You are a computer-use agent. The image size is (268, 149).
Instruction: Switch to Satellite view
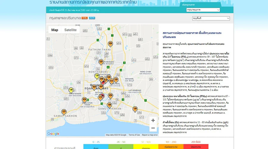pos(70,30)
